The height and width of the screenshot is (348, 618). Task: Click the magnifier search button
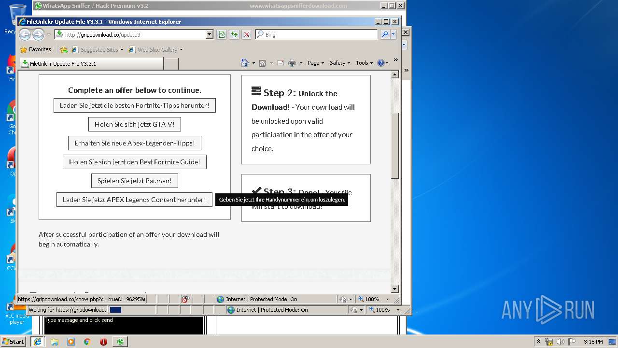[385, 34]
